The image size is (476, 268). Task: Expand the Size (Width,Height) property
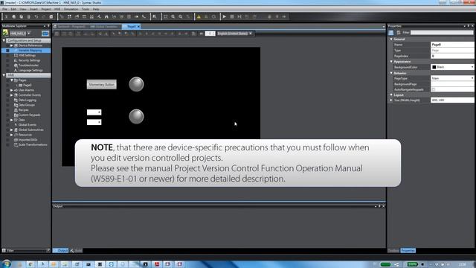click(391, 100)
